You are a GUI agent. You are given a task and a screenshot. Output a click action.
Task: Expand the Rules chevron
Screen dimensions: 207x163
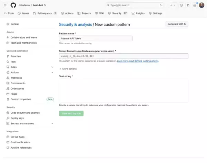[52, 67]
